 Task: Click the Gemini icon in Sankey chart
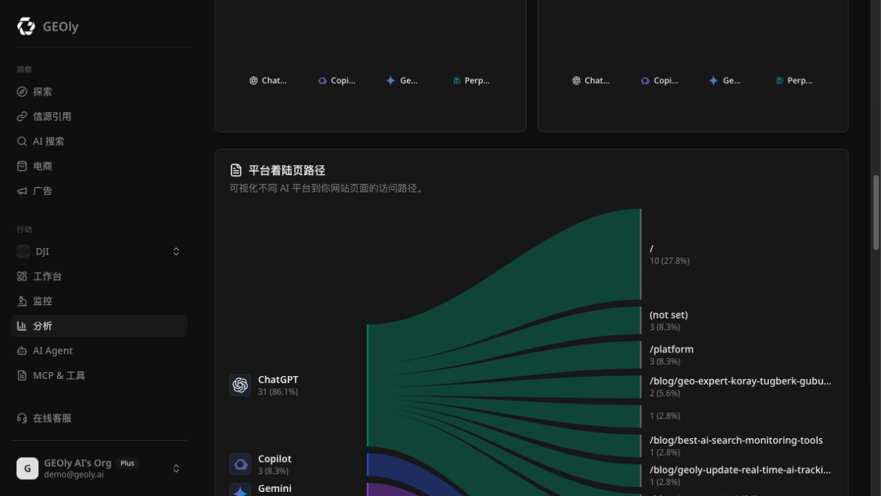point(240,490)
